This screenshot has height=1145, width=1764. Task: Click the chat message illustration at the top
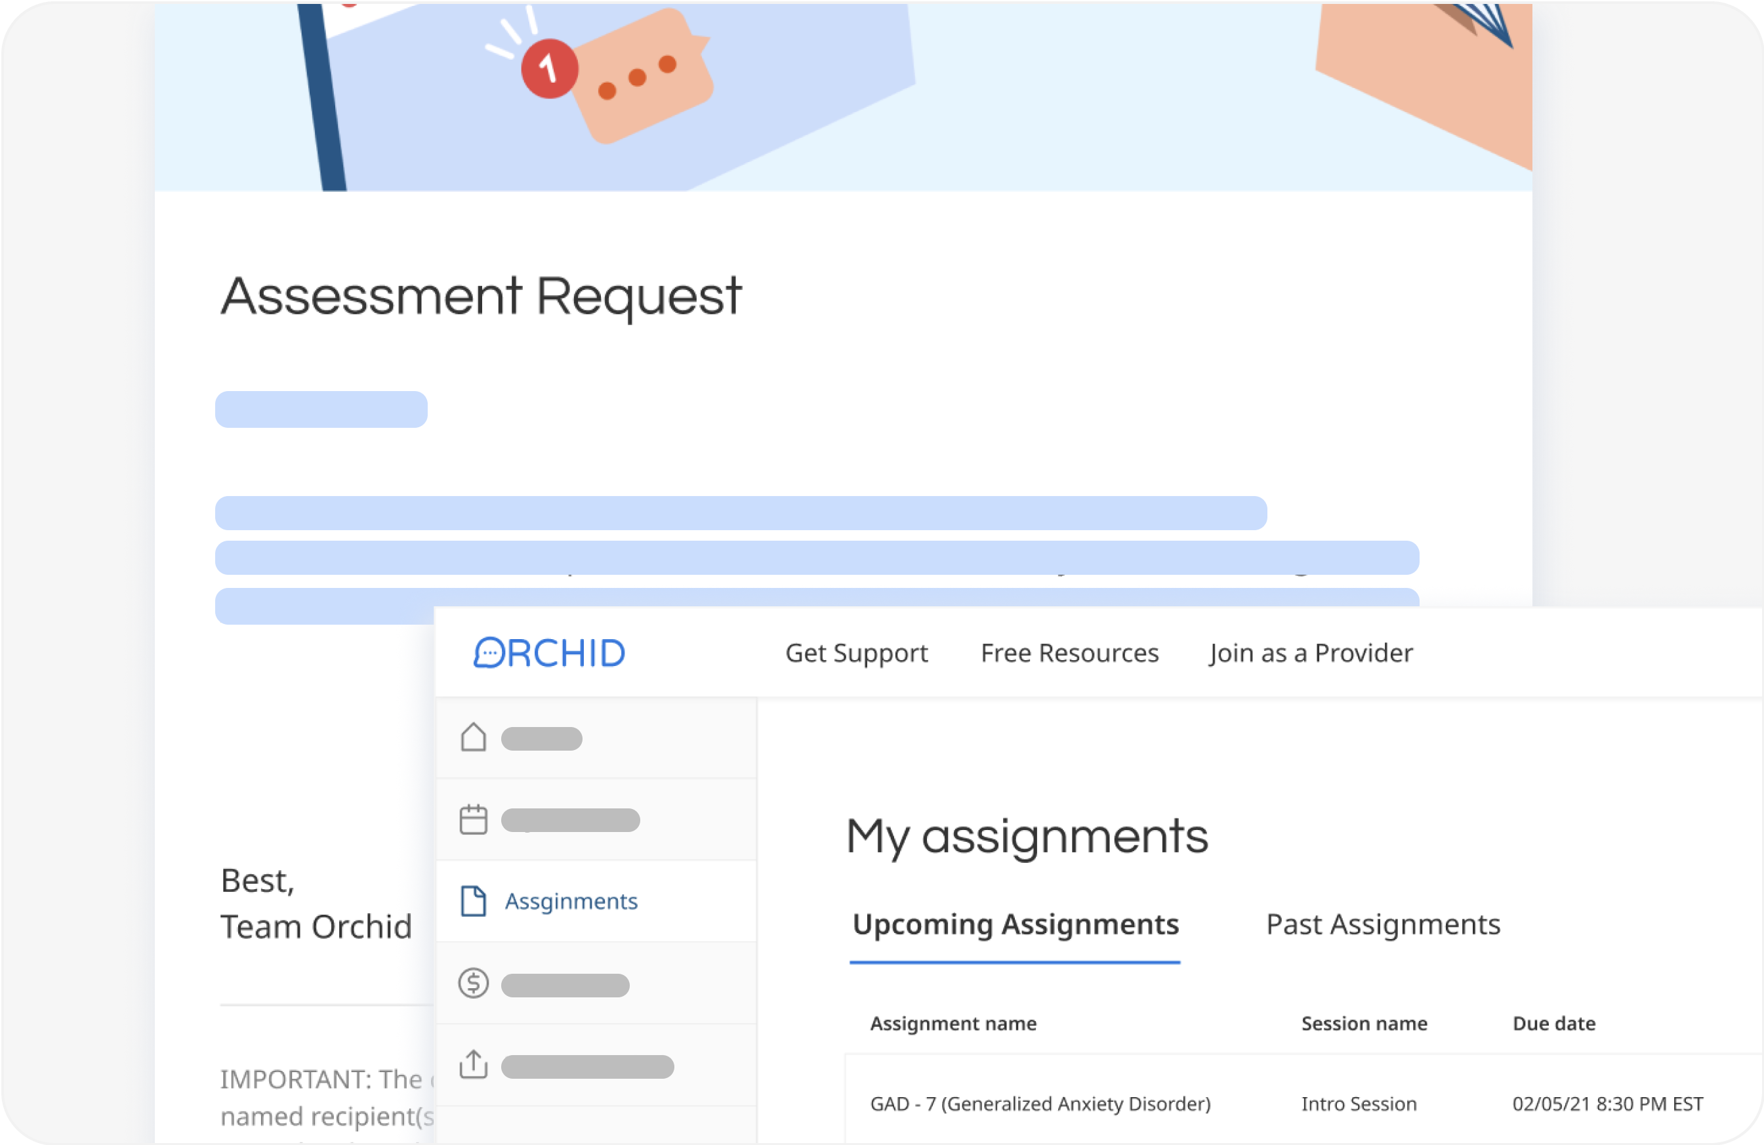pyautogui.click(x=644, y=78)
